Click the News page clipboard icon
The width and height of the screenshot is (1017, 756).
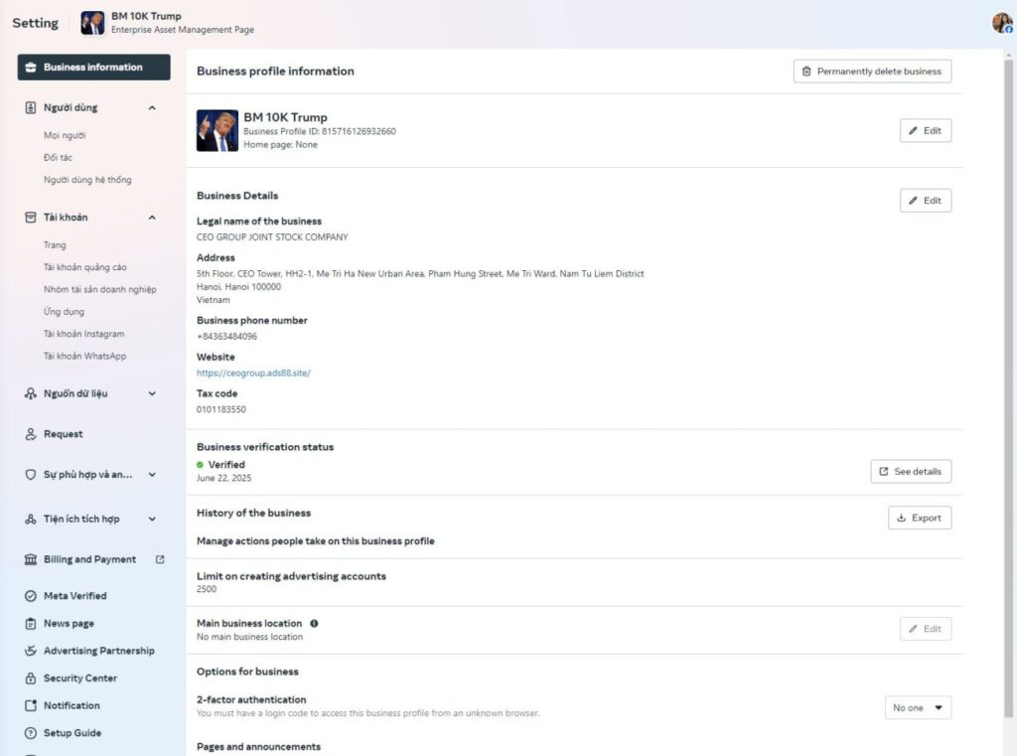[x=31, y=624]
